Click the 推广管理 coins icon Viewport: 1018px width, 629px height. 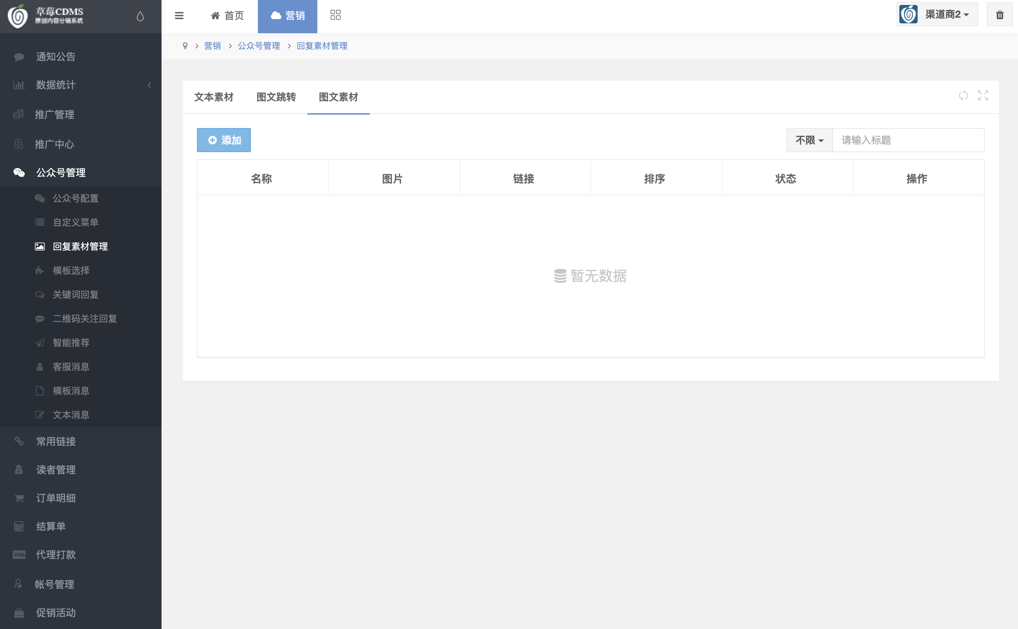coord(18,114)
